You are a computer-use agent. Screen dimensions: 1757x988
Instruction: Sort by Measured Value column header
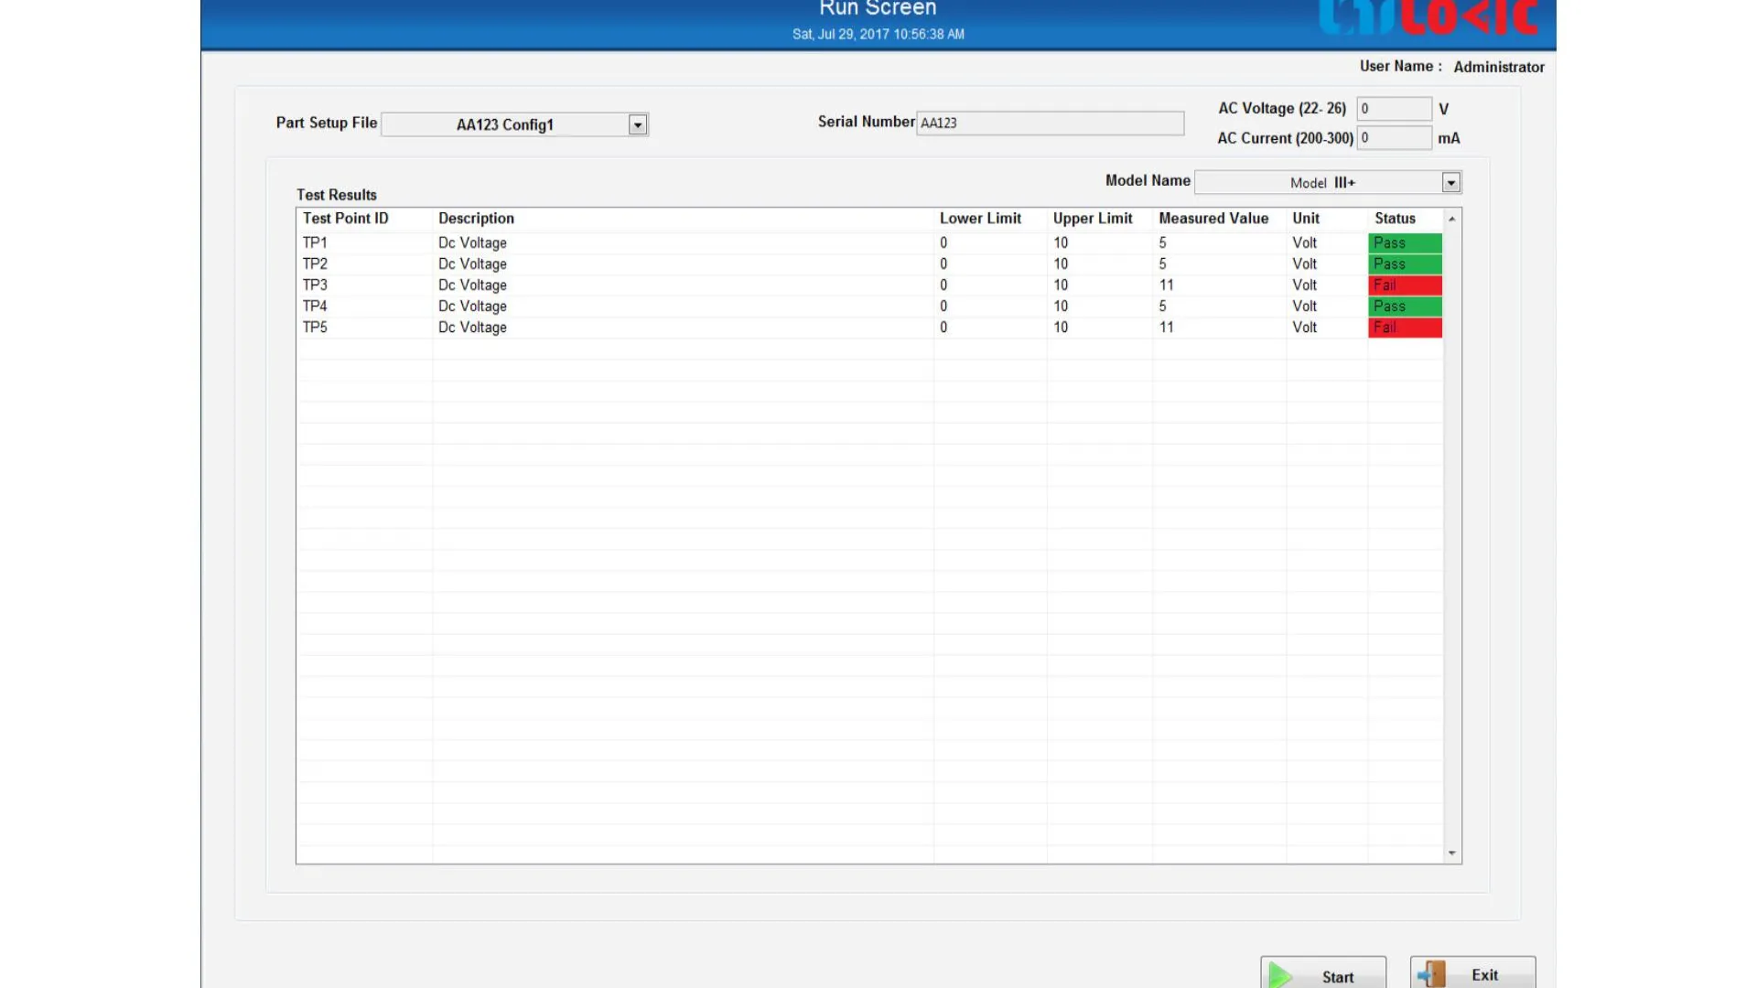1213,219
